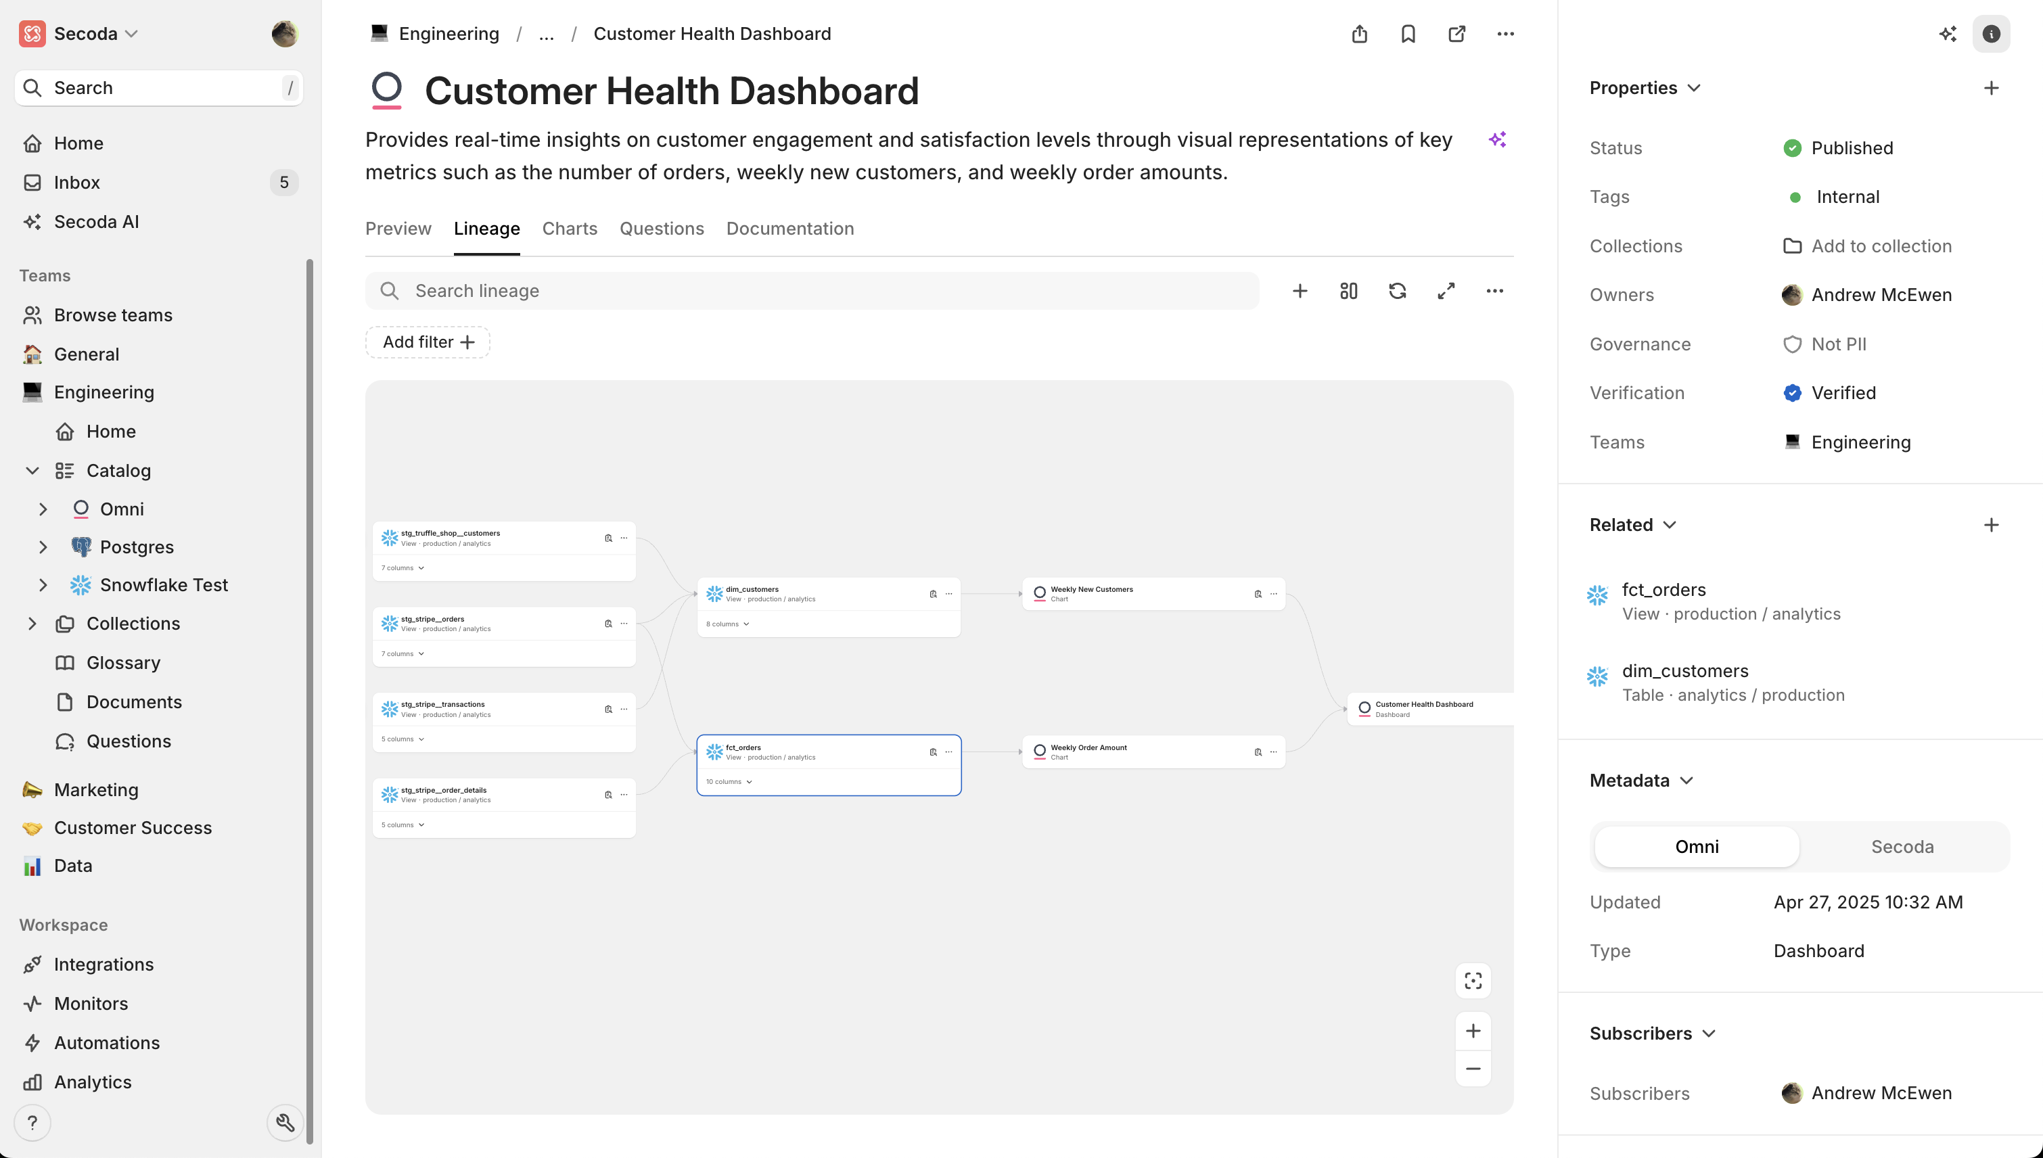Switch to the Charts tab
Viewport: 2043px width, 1158px height.
pyautogui.click(x=570, y=229)
